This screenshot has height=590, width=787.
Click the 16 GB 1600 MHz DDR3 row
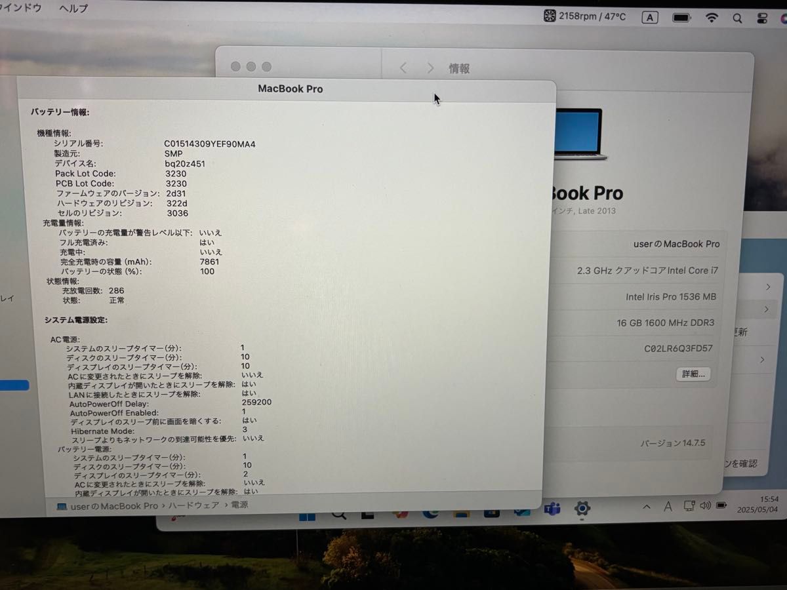tap(665, 323)
